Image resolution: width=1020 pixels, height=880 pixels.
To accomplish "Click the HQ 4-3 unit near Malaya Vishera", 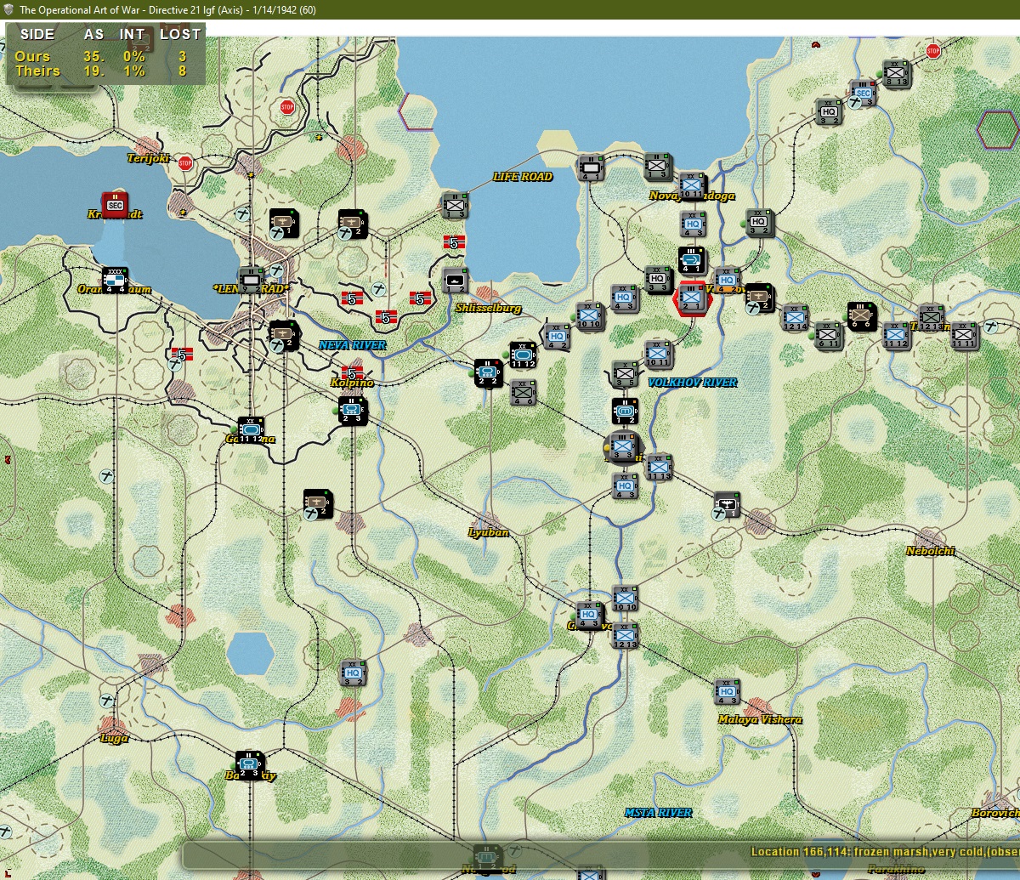I will (x=726, y=691).
